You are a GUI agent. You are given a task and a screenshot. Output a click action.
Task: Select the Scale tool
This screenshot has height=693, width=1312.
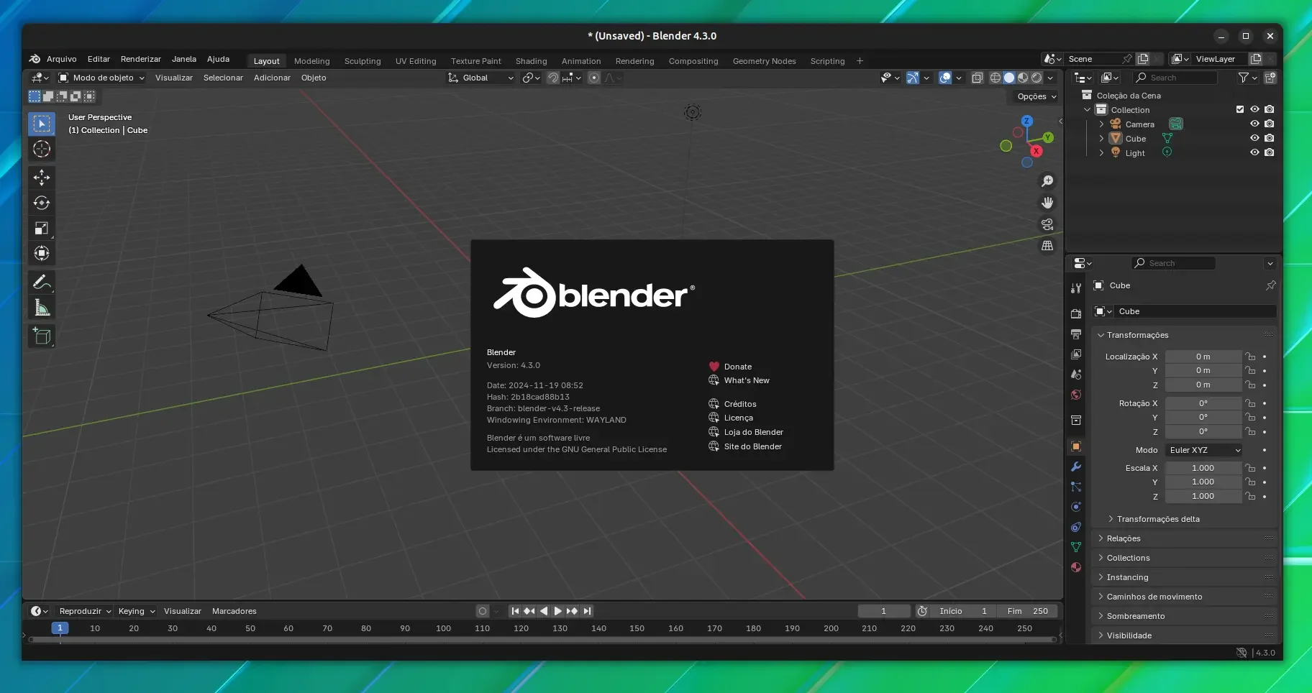(x=42, y=228)
